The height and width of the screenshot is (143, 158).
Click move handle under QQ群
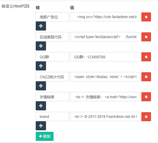pyautogui.click(x=41, y=66)
